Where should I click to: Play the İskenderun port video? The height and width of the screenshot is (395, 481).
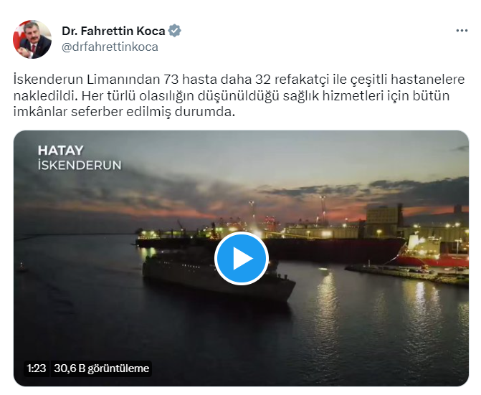point(242,258)
